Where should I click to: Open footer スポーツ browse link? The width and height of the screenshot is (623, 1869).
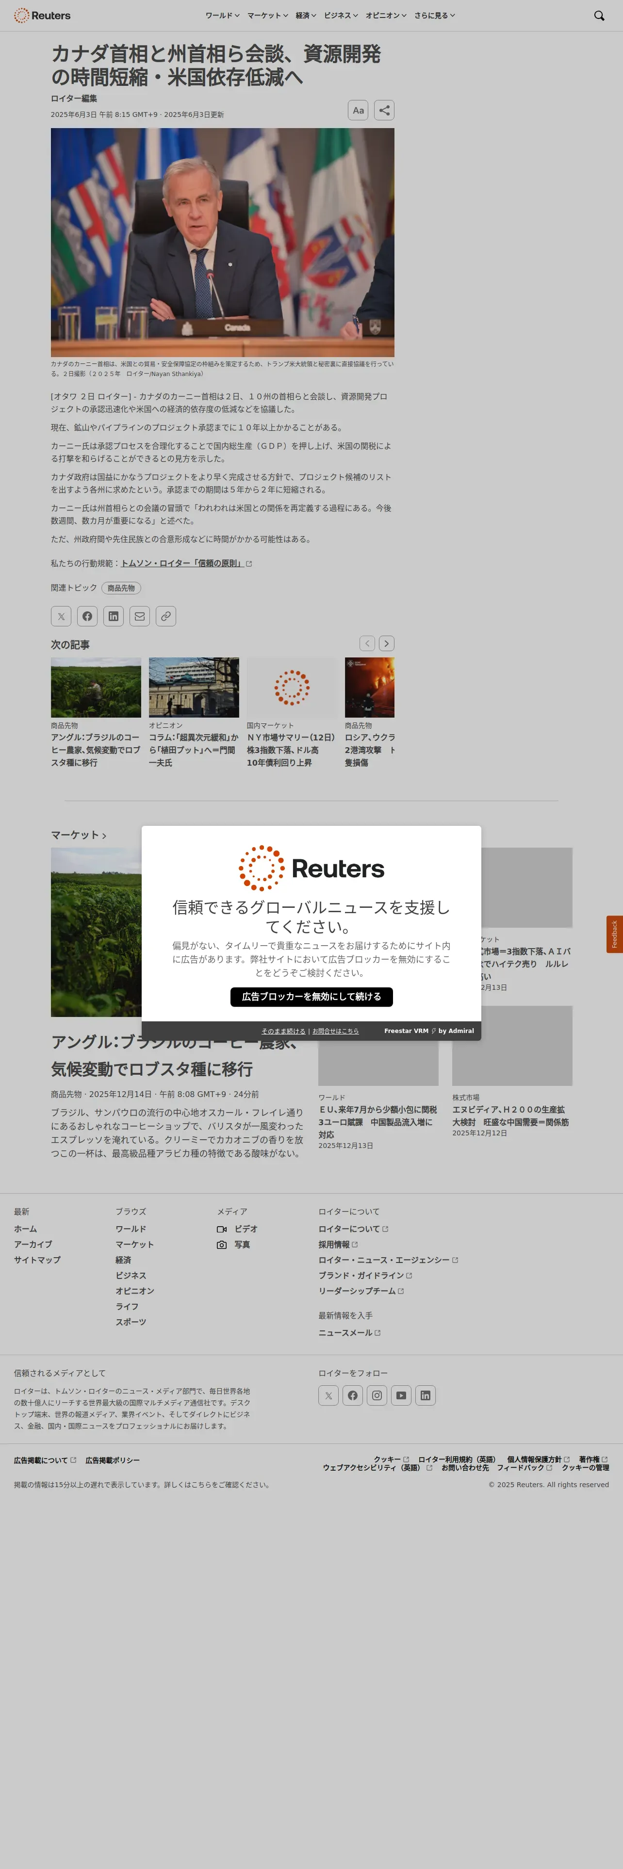(131, 1322)
